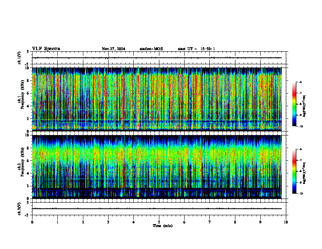Select the date text "Nov.27, 2024"
Image resolution: width=322 pixels, height=249 pixels.
click(x=113, y=49)
